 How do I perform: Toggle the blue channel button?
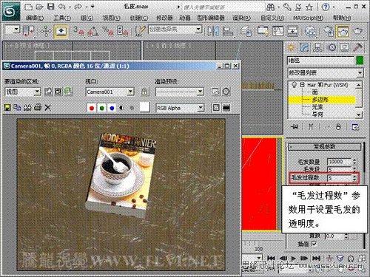(x=112, y=108)
